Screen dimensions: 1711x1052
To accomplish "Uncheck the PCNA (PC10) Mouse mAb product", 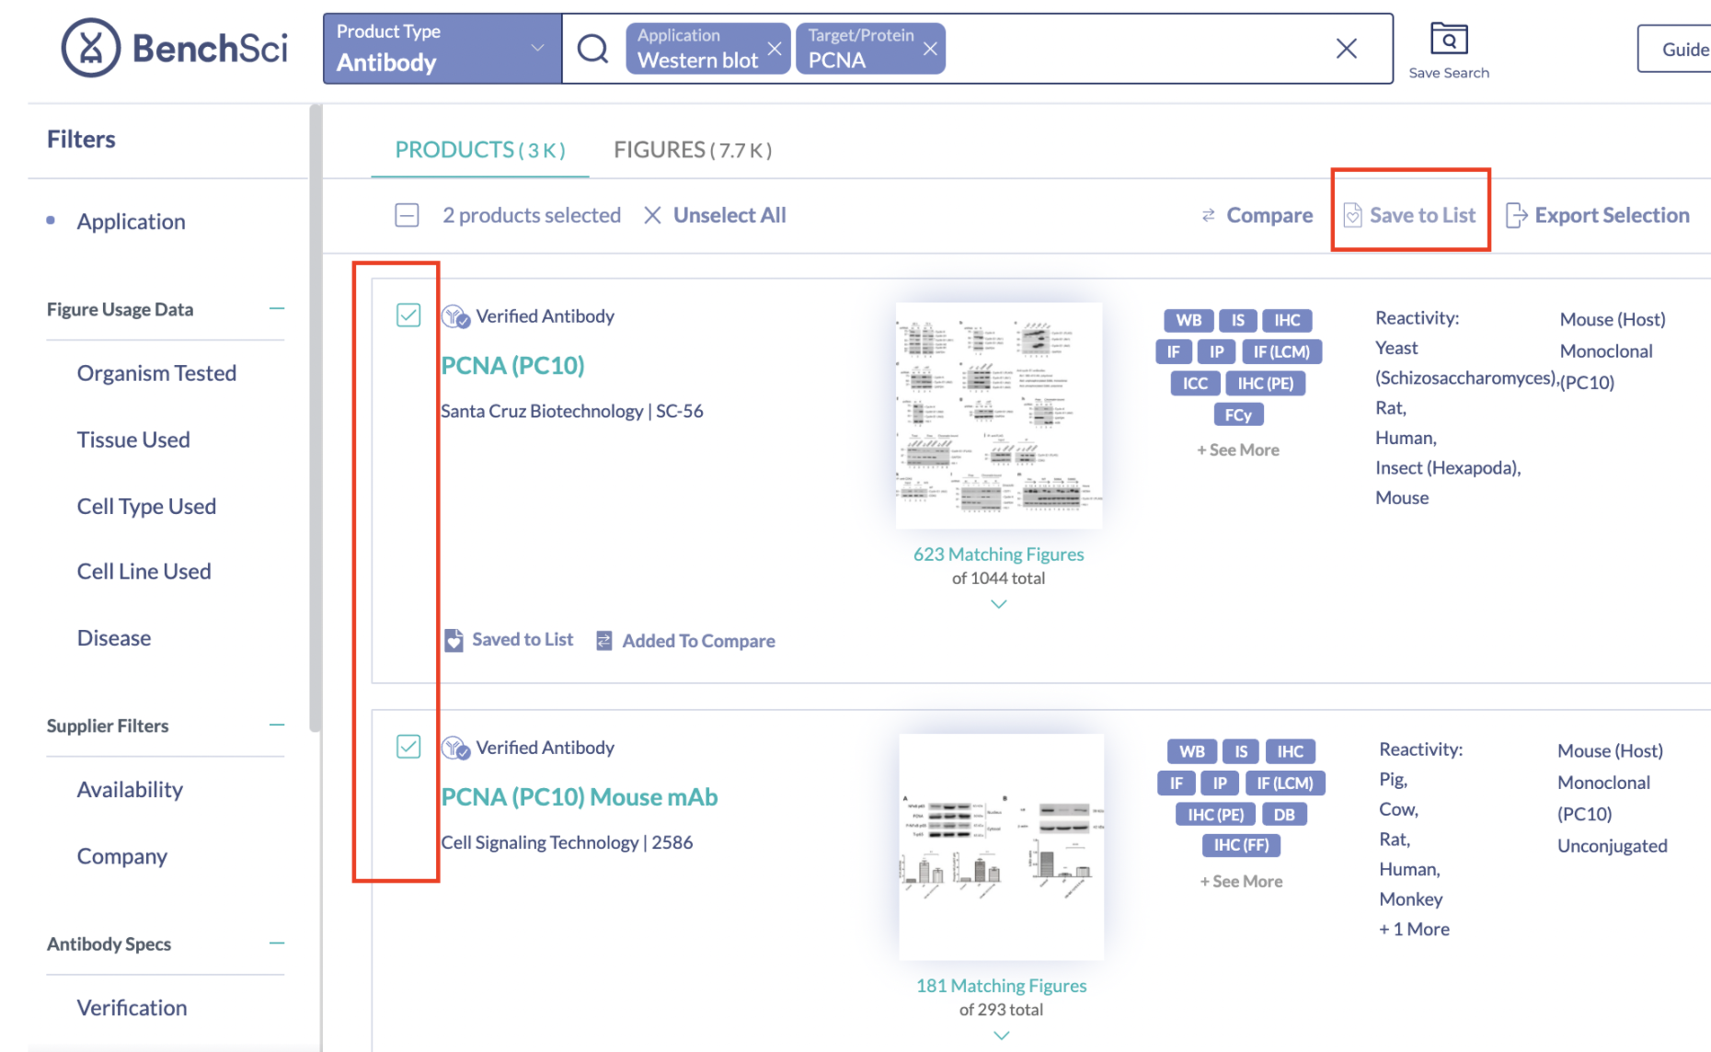I will coord(408,747).
